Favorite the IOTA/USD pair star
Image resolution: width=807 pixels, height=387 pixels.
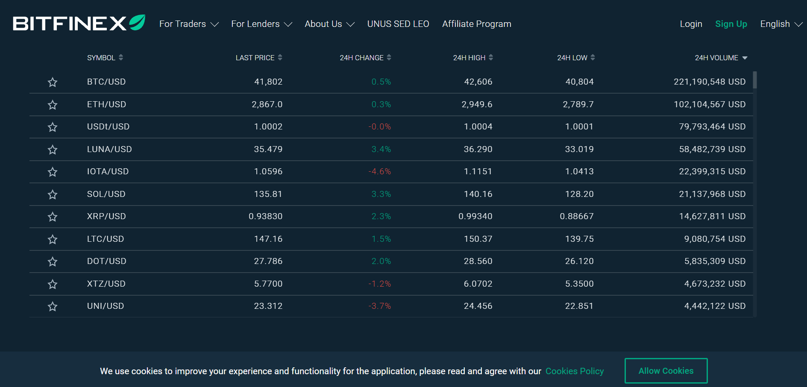point(53,172)
